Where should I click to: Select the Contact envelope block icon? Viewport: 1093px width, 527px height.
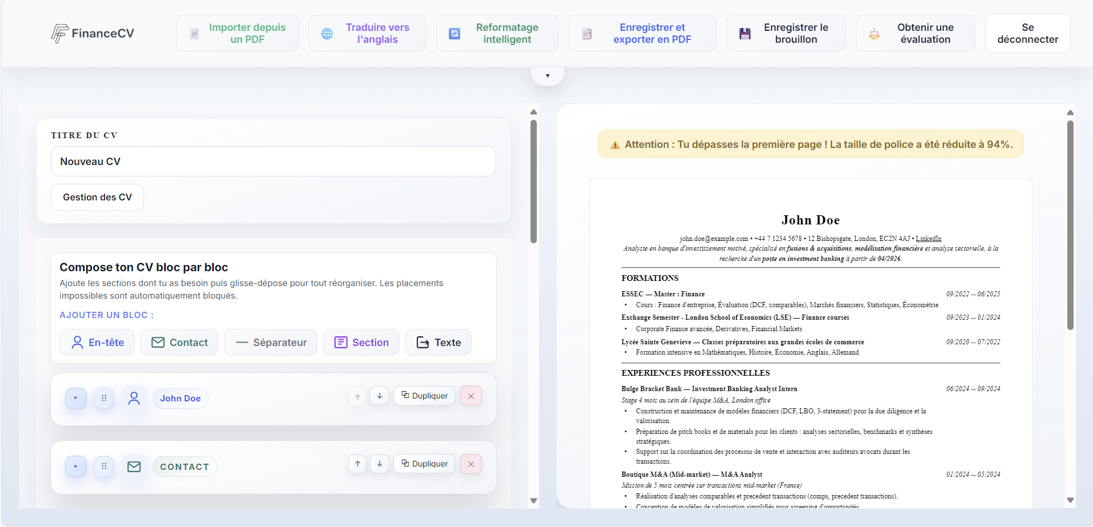point(158,342)
